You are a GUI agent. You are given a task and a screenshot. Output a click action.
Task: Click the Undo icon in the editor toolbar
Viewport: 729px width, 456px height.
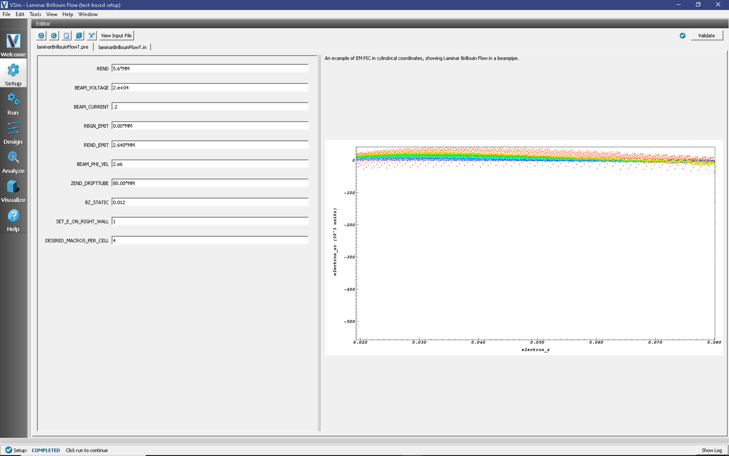tap(42, 35)
